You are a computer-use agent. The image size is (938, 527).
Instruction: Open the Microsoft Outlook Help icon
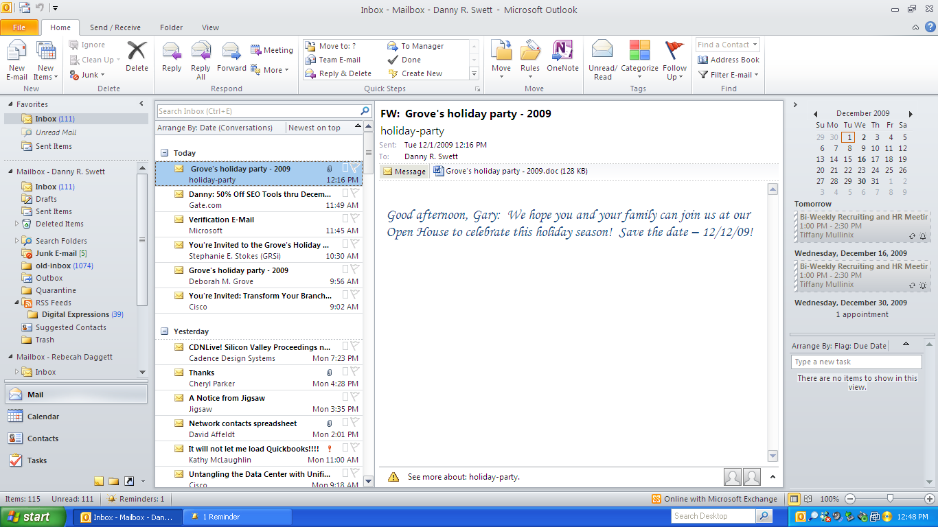[930, 27]
